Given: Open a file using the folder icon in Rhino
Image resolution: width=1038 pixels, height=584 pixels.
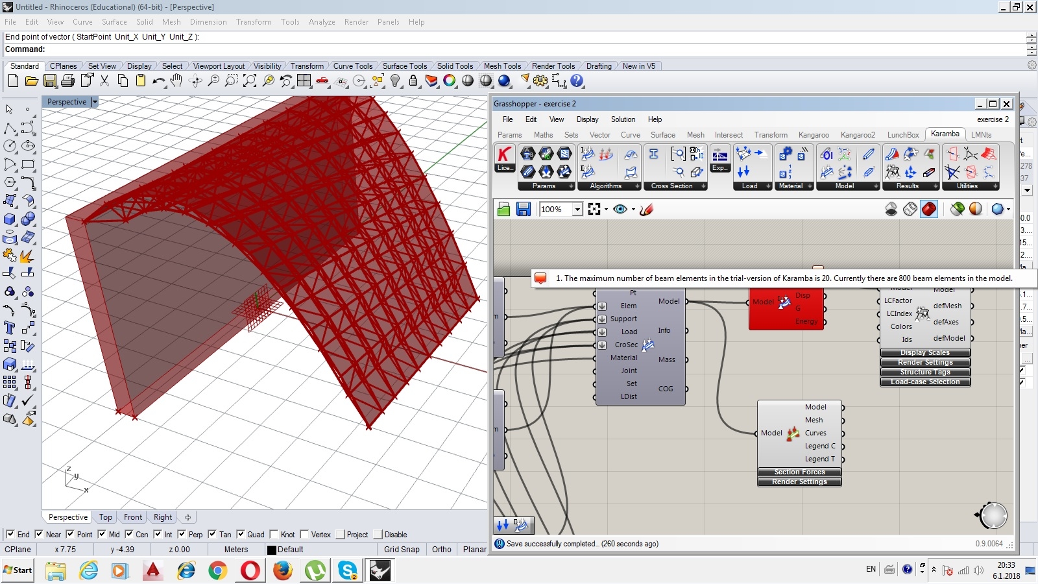Looking at the screenshot, I should [31, 81].
